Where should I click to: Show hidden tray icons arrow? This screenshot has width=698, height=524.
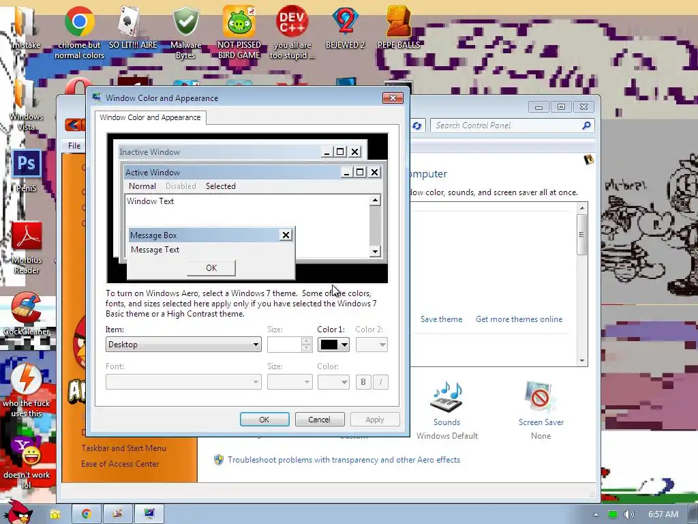596,514
